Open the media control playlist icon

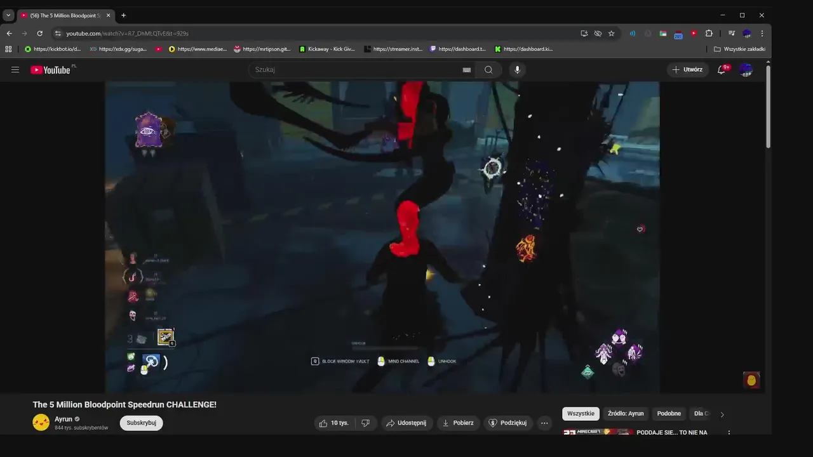coord(731,33)
